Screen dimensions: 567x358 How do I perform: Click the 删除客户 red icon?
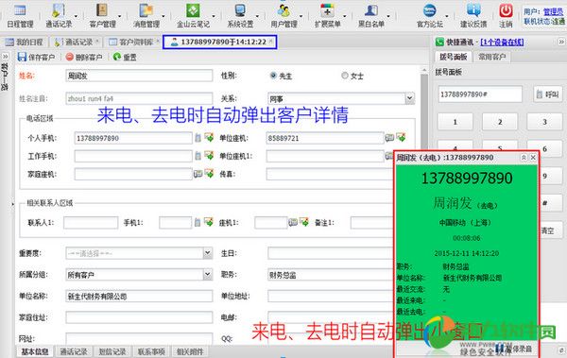pos(69,57)
